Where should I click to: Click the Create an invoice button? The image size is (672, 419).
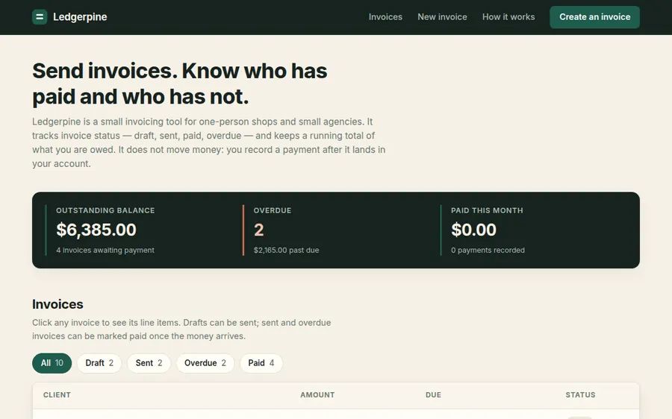point(594,17)
